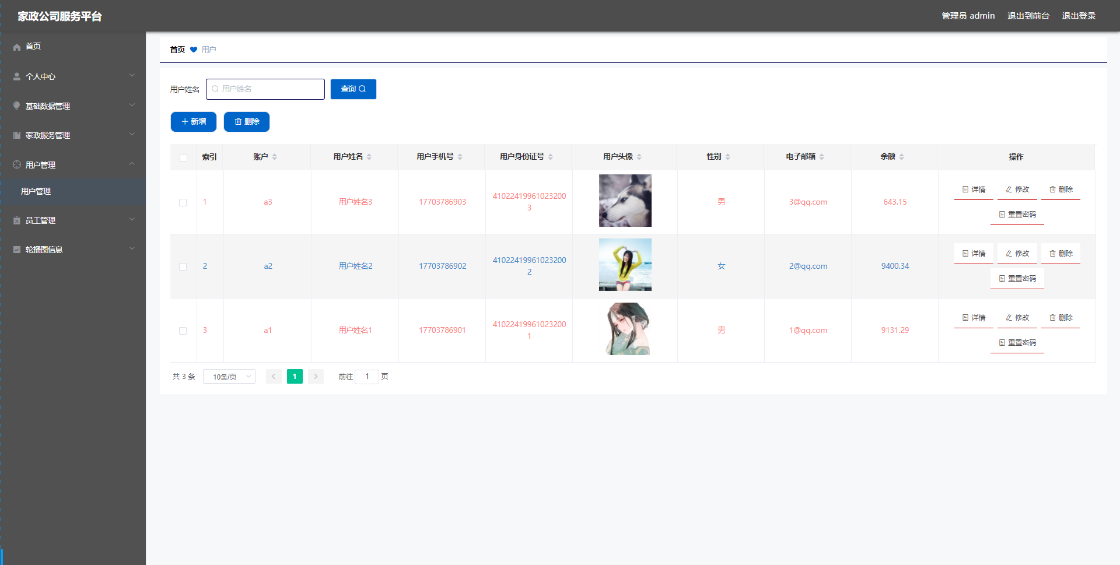
Task: Check the checkbox for row a1
Action: tap(183, 331)
